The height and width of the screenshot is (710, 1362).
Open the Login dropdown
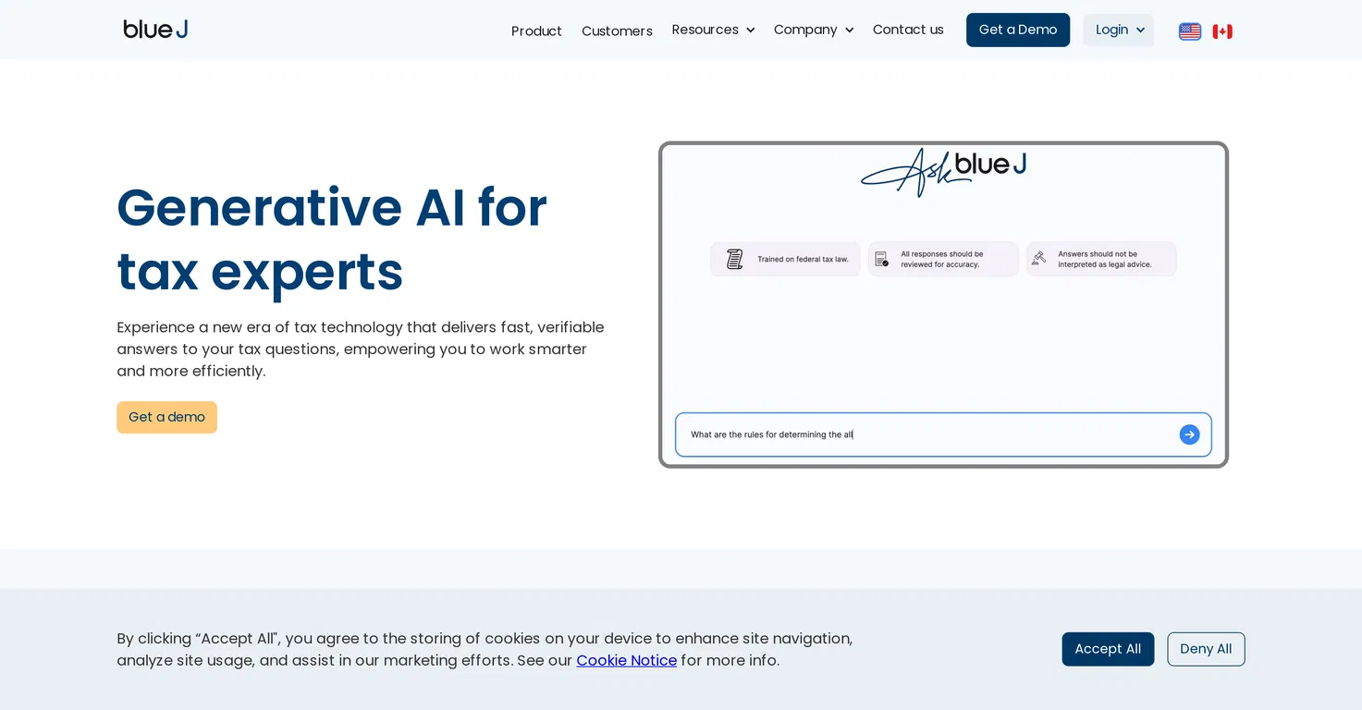pyautogui.click(x=1119, y=30)
